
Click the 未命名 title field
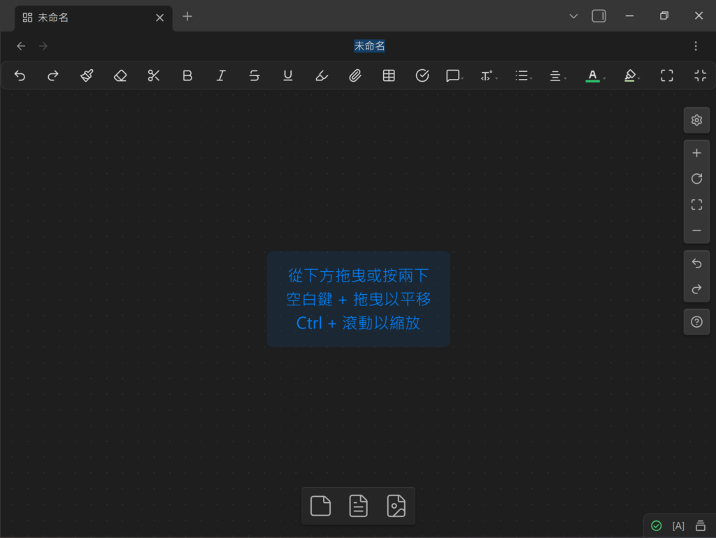(369, 46)
